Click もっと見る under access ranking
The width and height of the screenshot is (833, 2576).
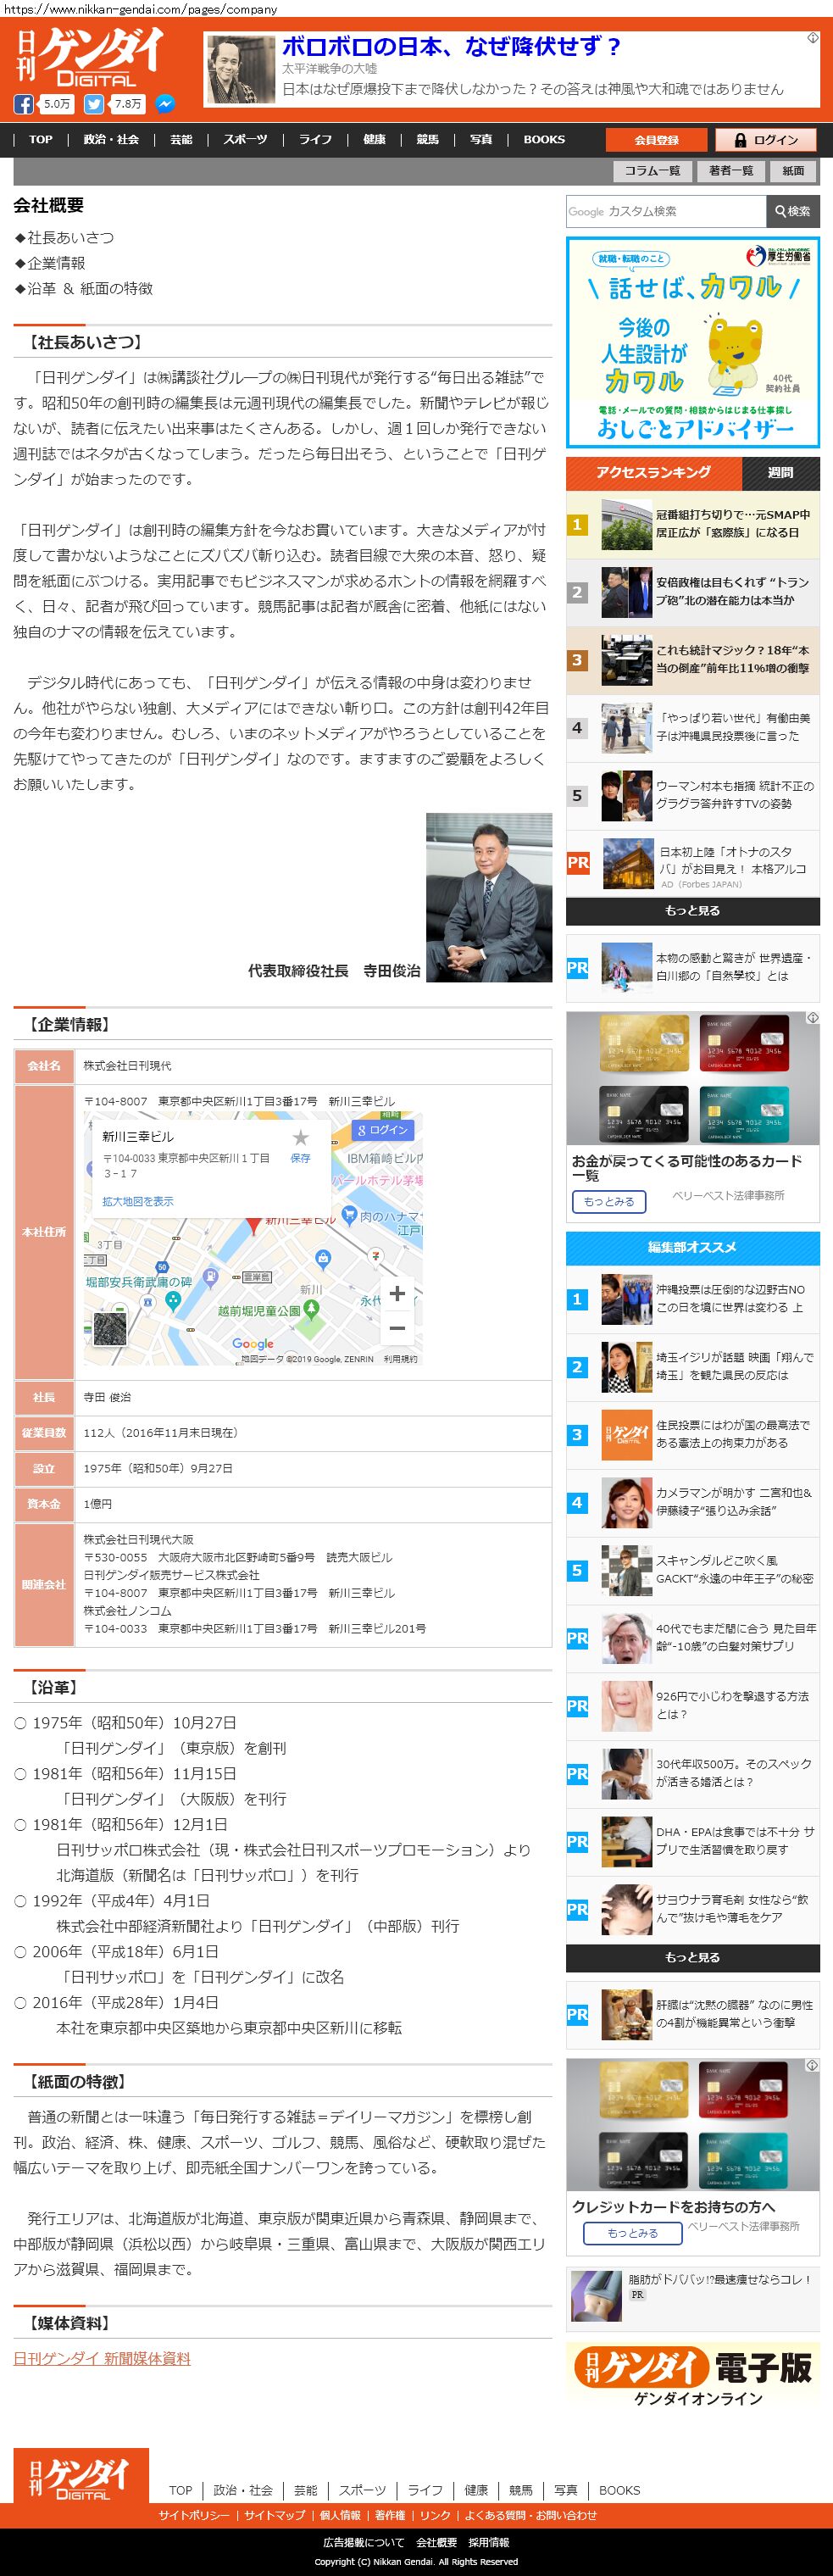(x=693, y=911)
